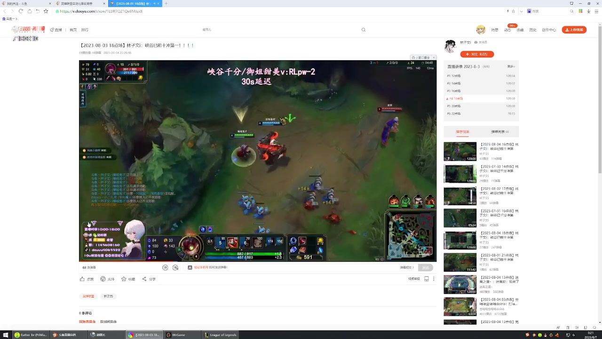Open the danmaku settings icon under the player
The height and width of the screenshot is (339, 602).
point(175,267)
